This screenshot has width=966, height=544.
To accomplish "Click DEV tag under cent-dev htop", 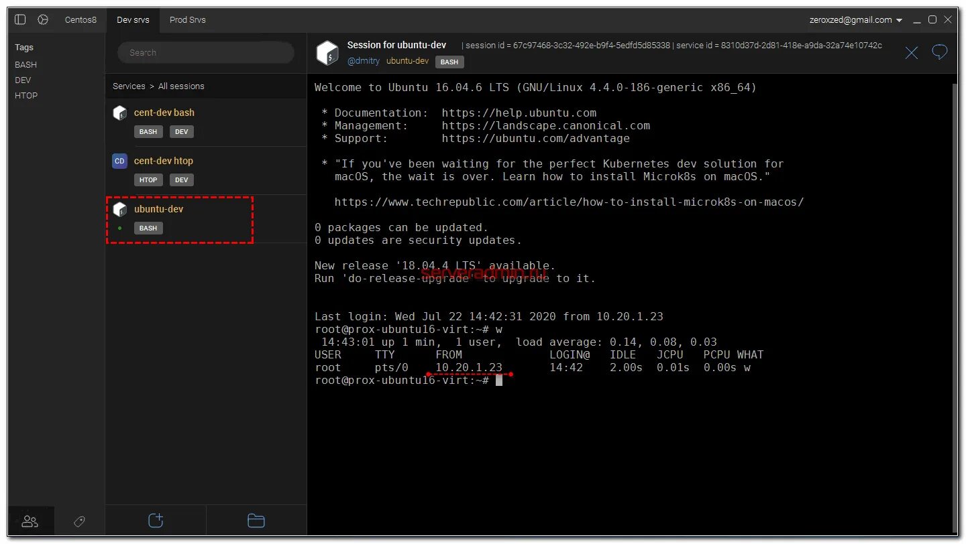I will 182,180.
